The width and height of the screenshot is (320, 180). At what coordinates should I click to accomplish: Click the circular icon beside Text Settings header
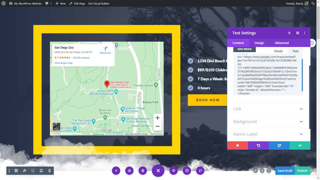(312, 43)
